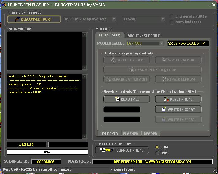Click log panel scroll-down arrow
The image size is (218, 174).
coord(85,136)
